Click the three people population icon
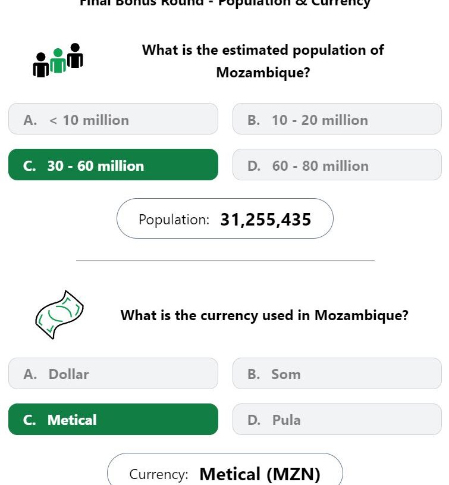Image resolution: width=449 pixels, height=485 pixels. tap(58, 60)
